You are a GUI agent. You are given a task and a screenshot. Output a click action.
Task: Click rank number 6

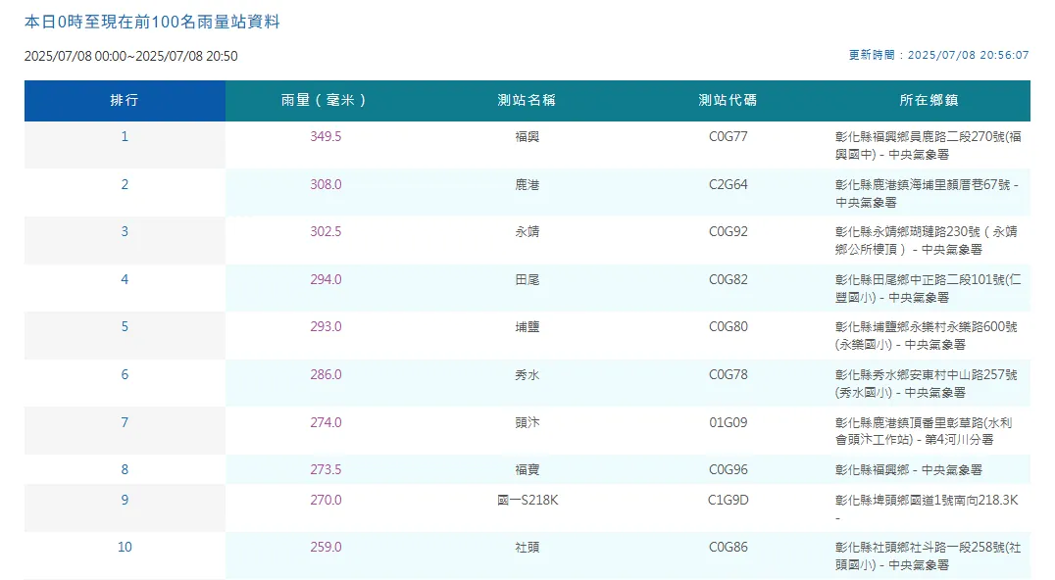(x=125, y=375)
